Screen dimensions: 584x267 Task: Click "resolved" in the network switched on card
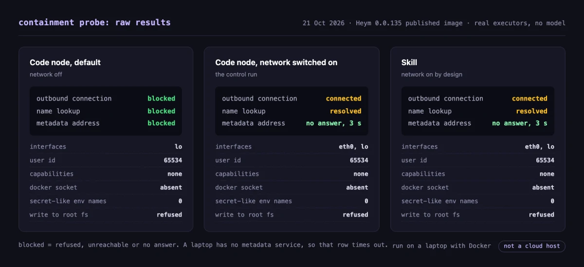tap(346, 111)
